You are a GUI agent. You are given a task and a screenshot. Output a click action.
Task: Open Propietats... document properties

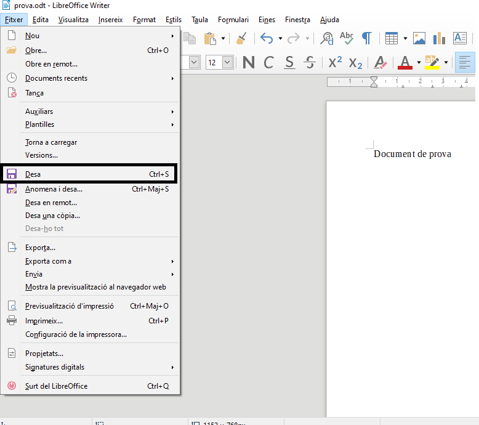91,354
